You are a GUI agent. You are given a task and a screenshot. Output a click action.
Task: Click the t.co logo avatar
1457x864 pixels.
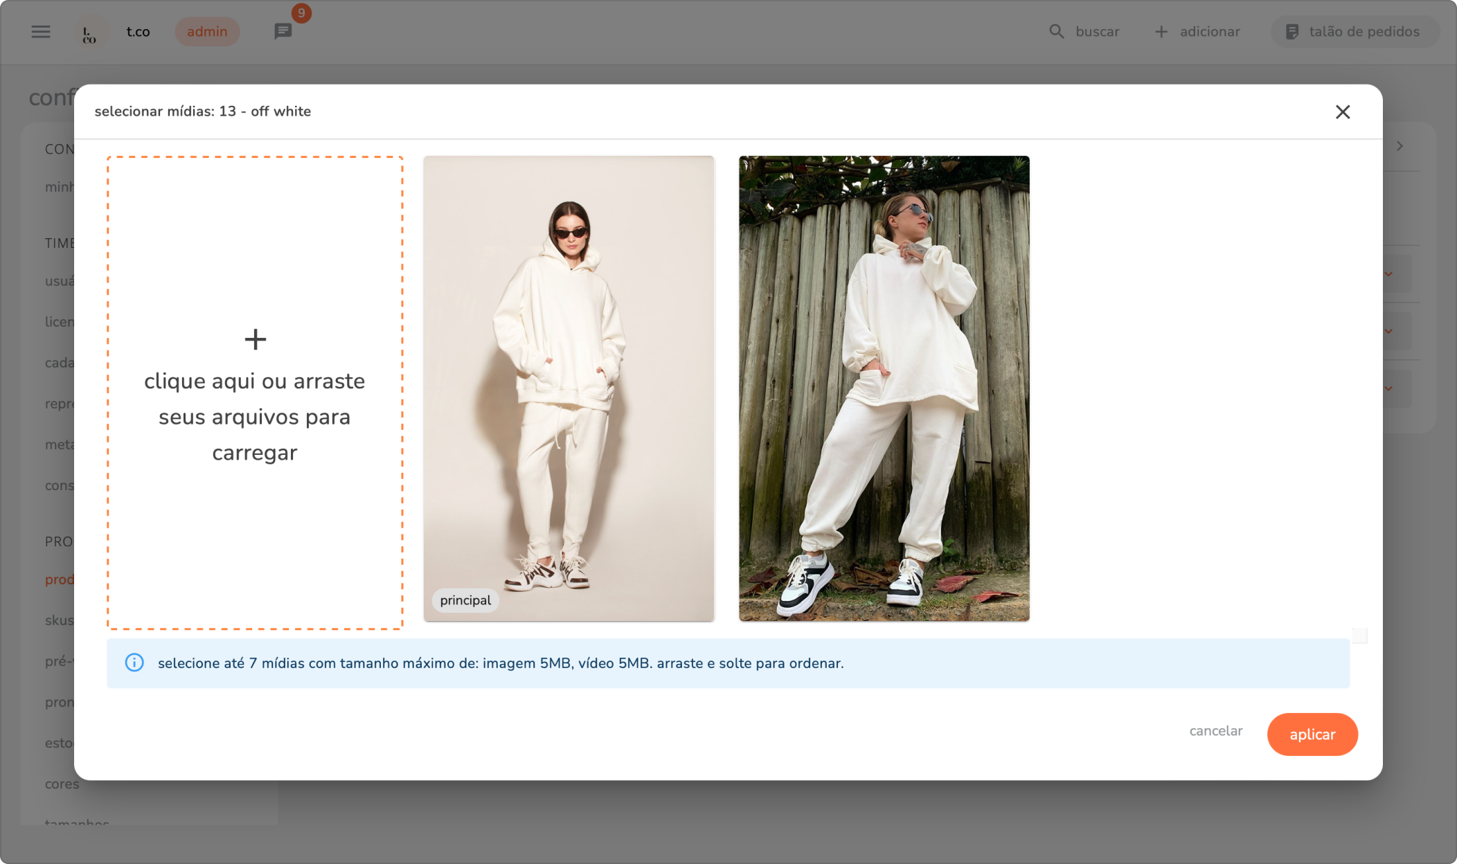[90, 32]
